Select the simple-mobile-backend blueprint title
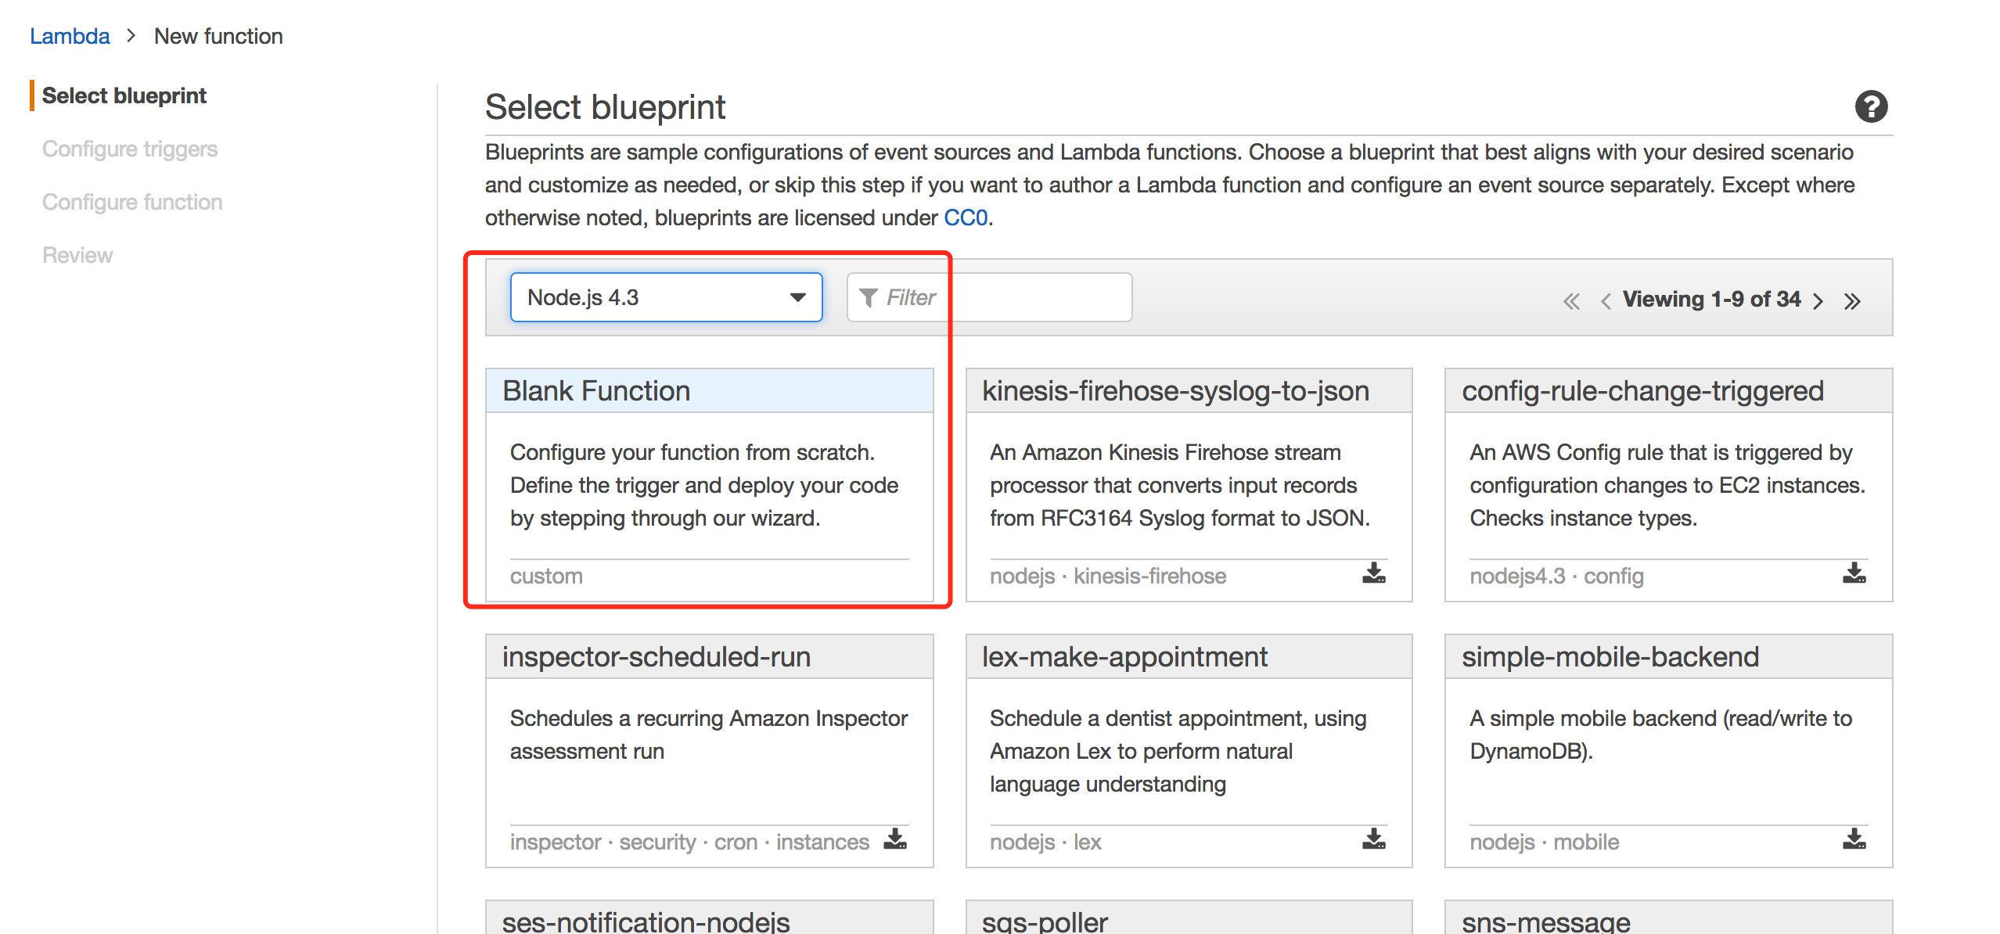2000x934 pixels. [1610, 656]
